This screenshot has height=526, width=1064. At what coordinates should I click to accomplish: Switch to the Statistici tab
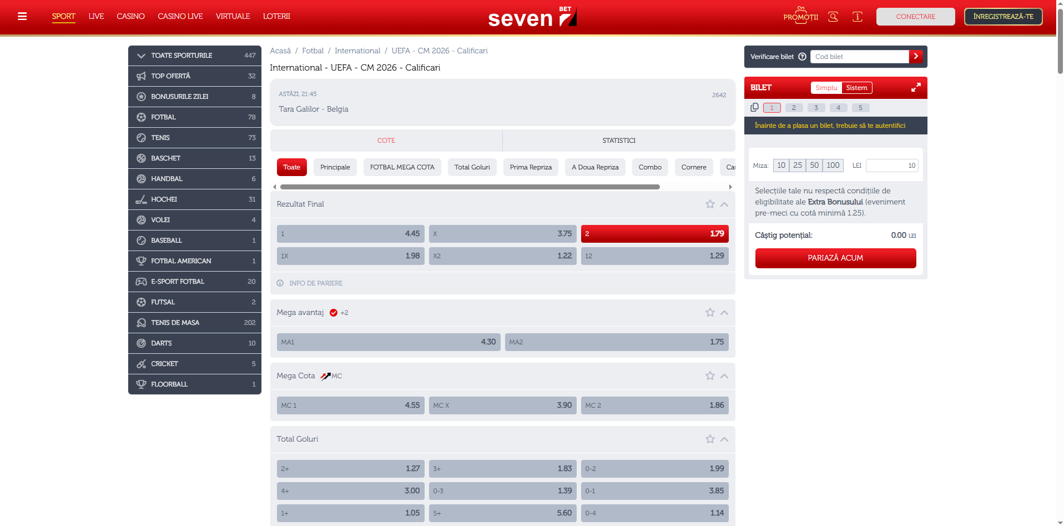[618, 141]
